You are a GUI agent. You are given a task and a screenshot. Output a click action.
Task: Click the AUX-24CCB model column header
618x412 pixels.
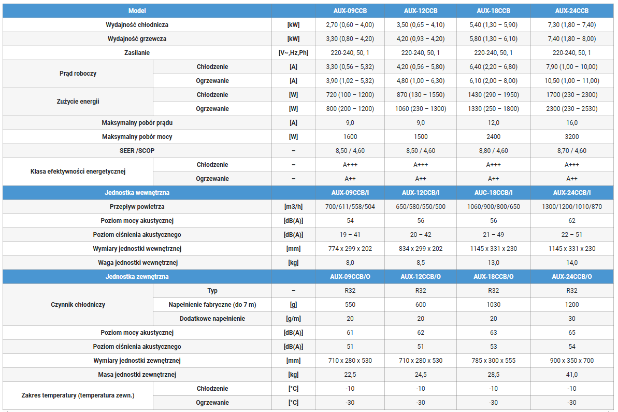[x=571, y=11]
